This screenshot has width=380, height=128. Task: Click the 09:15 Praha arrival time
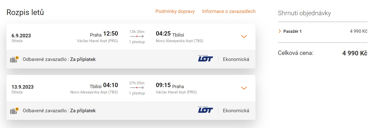tap(163, 85)
